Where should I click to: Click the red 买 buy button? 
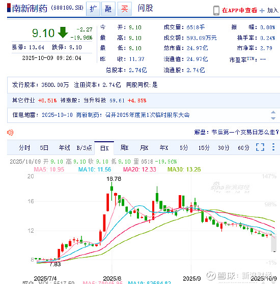(x=125, y=9)
